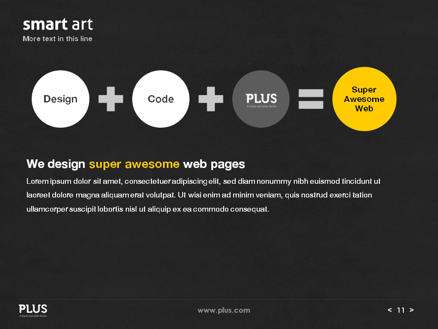Click the PLUS logo in the footer

[33, 309]
